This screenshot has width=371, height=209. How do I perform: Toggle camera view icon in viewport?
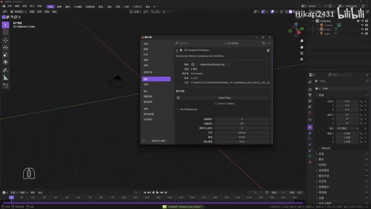pyautogui.click(x=302, y=53)
